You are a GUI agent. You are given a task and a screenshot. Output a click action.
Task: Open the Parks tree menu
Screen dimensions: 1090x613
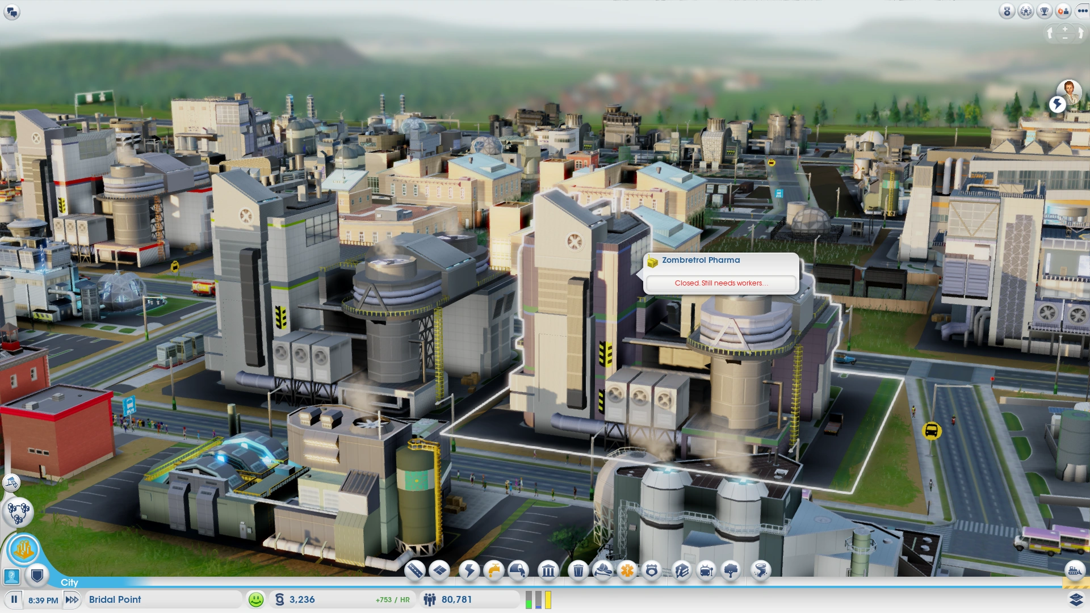[x=731, y=570]
